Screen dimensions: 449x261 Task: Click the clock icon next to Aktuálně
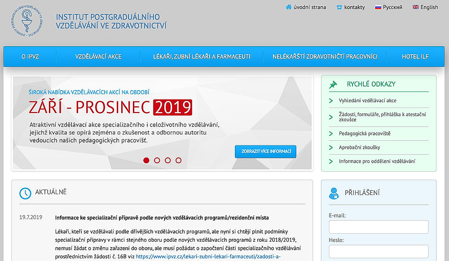[25, 193]
